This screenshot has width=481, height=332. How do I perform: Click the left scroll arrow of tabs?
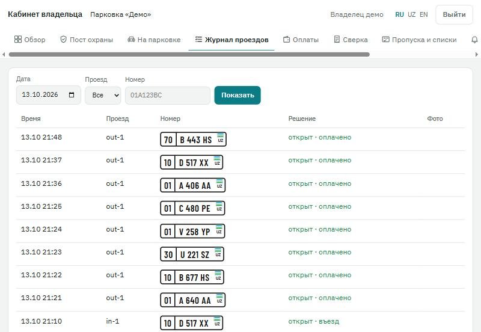pos(4,54)
